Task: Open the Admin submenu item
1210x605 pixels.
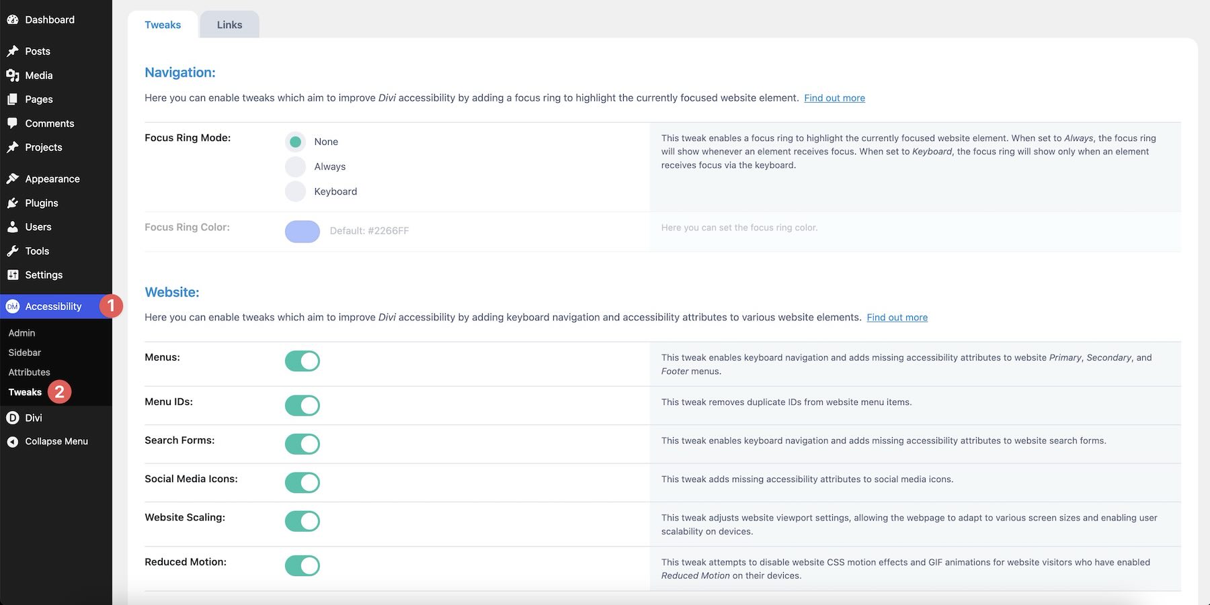Action: [22, 333]
